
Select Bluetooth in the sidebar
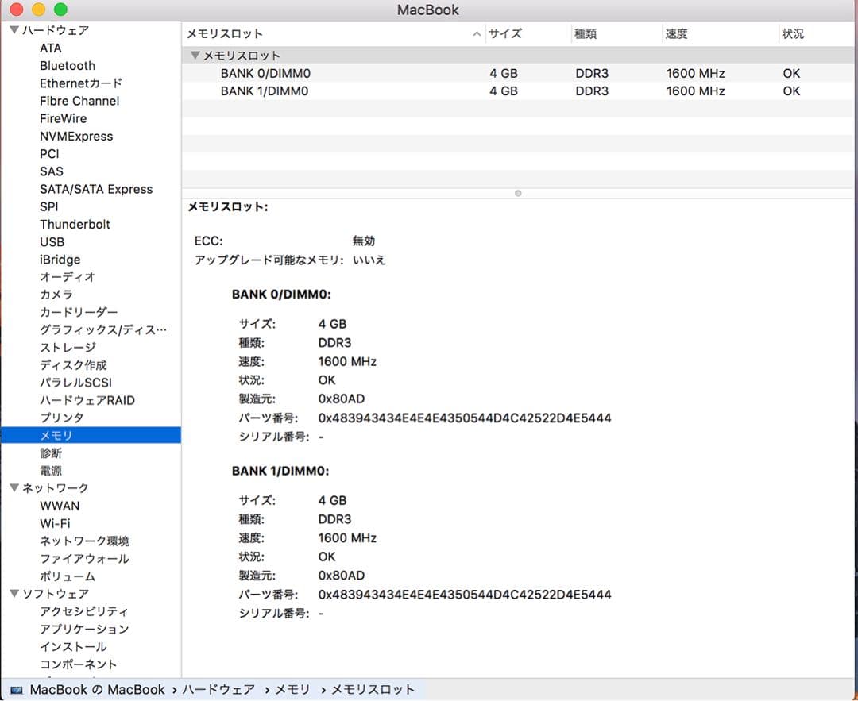click(68, 66)
